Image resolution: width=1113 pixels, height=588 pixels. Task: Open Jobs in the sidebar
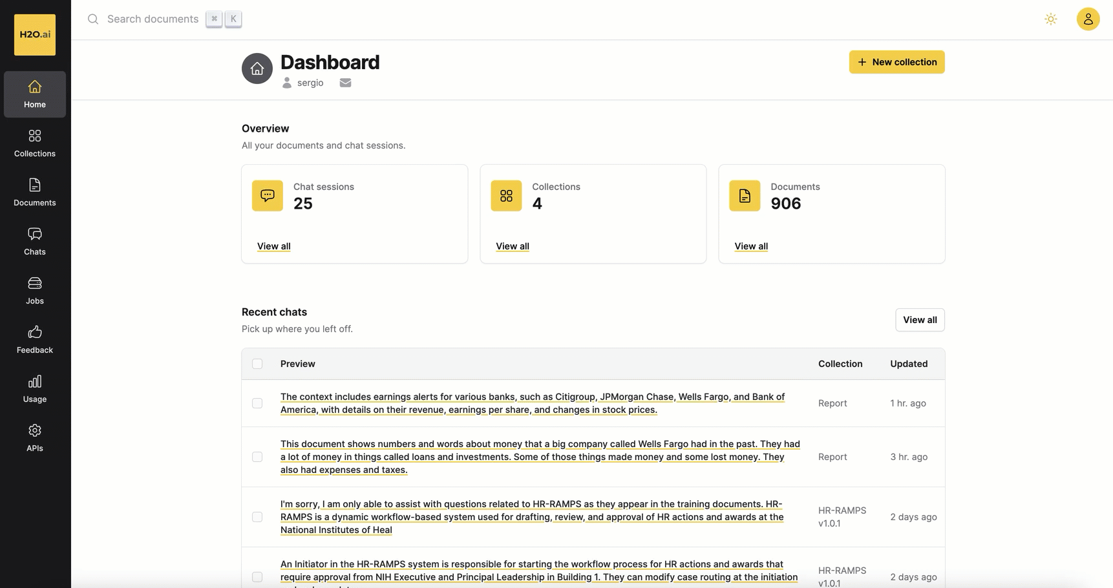(x=35, y=291)
